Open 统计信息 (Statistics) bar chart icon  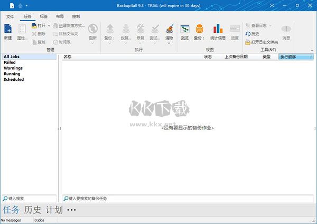tap(218, 29)
